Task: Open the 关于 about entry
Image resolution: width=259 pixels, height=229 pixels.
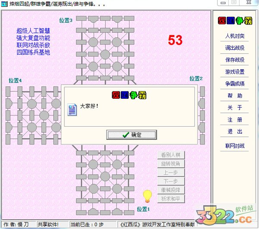Action: click(x=234, y=107)
